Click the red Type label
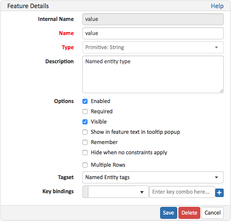The image size is (231, 221). 67,47
